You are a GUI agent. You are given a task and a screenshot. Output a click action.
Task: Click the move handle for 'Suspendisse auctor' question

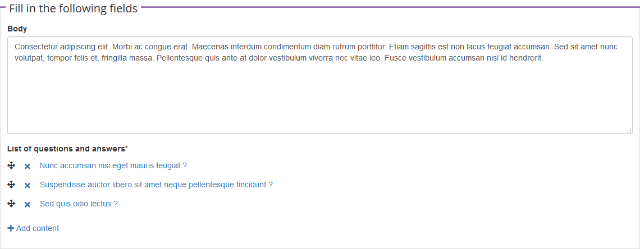[x=11, y=185]
